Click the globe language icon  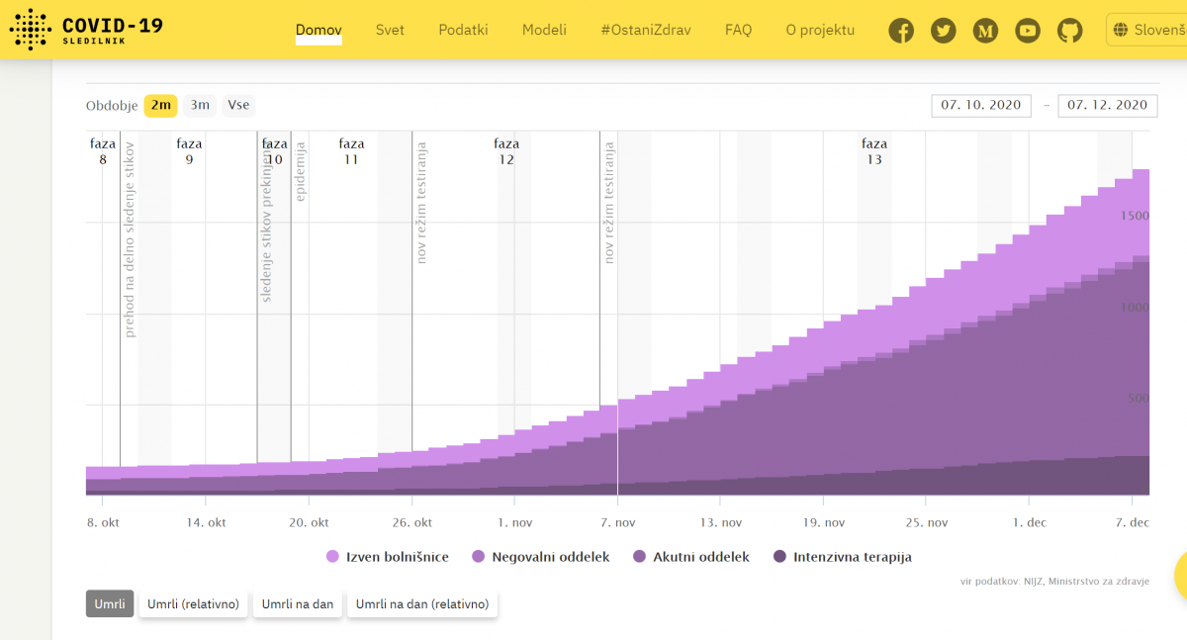tap(1121, 31)
